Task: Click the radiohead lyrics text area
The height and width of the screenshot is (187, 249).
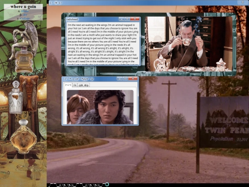Action: click(x=103, y=43)
